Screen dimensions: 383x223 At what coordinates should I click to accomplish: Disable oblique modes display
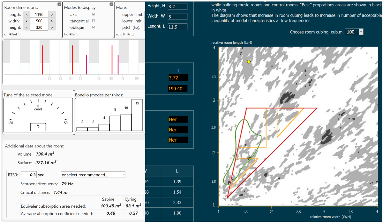tap(93, 27)
